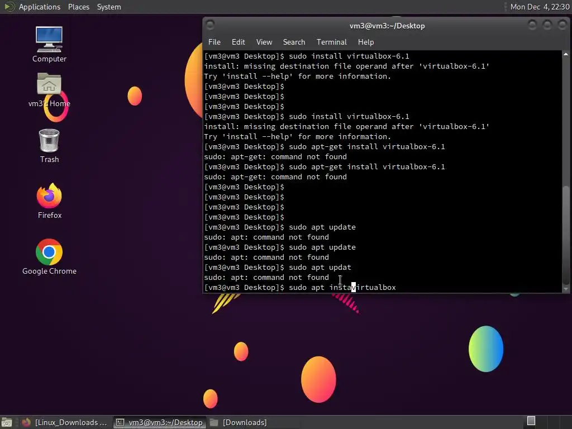
Task: Open the terminal View menu
Action: pos(264,42)
